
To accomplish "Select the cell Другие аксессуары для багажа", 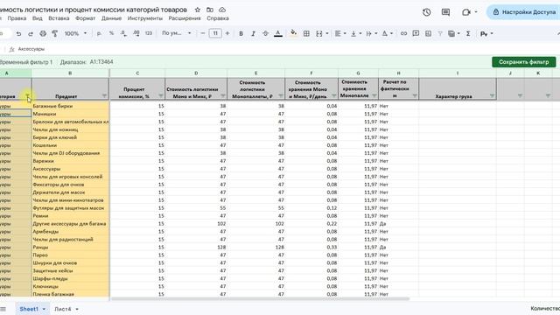I will (x=70, y=224).
